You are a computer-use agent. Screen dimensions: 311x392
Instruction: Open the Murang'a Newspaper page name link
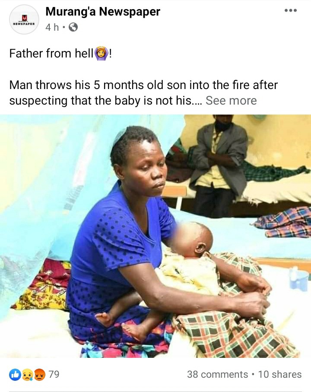pyautogui.click(x=103, y=12)
